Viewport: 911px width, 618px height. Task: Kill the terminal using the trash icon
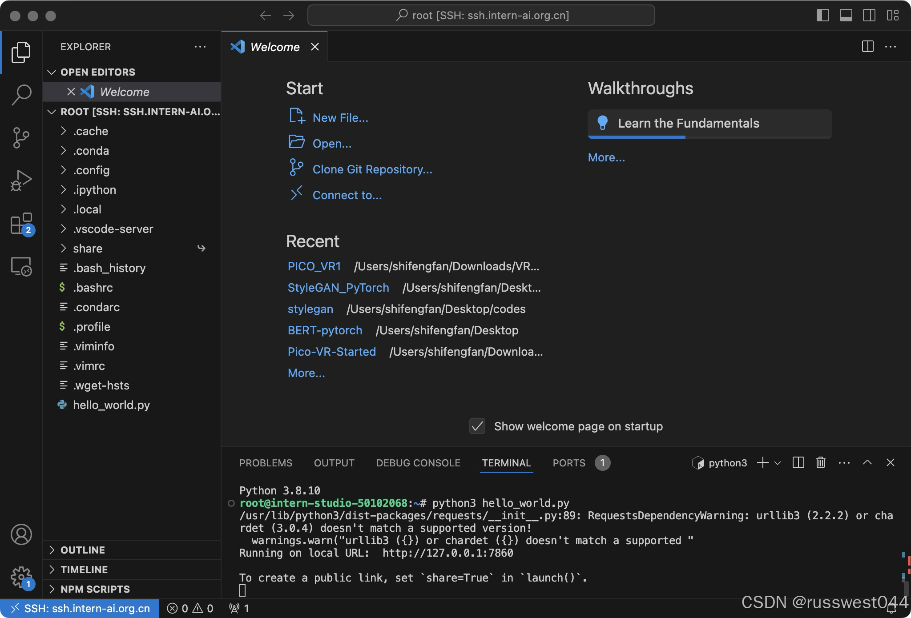coord(820,463)
